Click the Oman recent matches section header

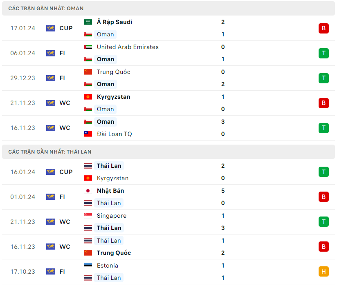(x=46, y=8)
